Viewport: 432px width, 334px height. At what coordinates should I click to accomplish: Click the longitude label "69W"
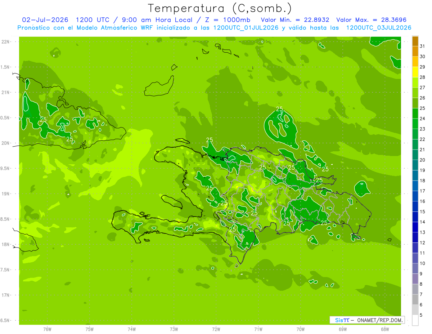(343, 329)
